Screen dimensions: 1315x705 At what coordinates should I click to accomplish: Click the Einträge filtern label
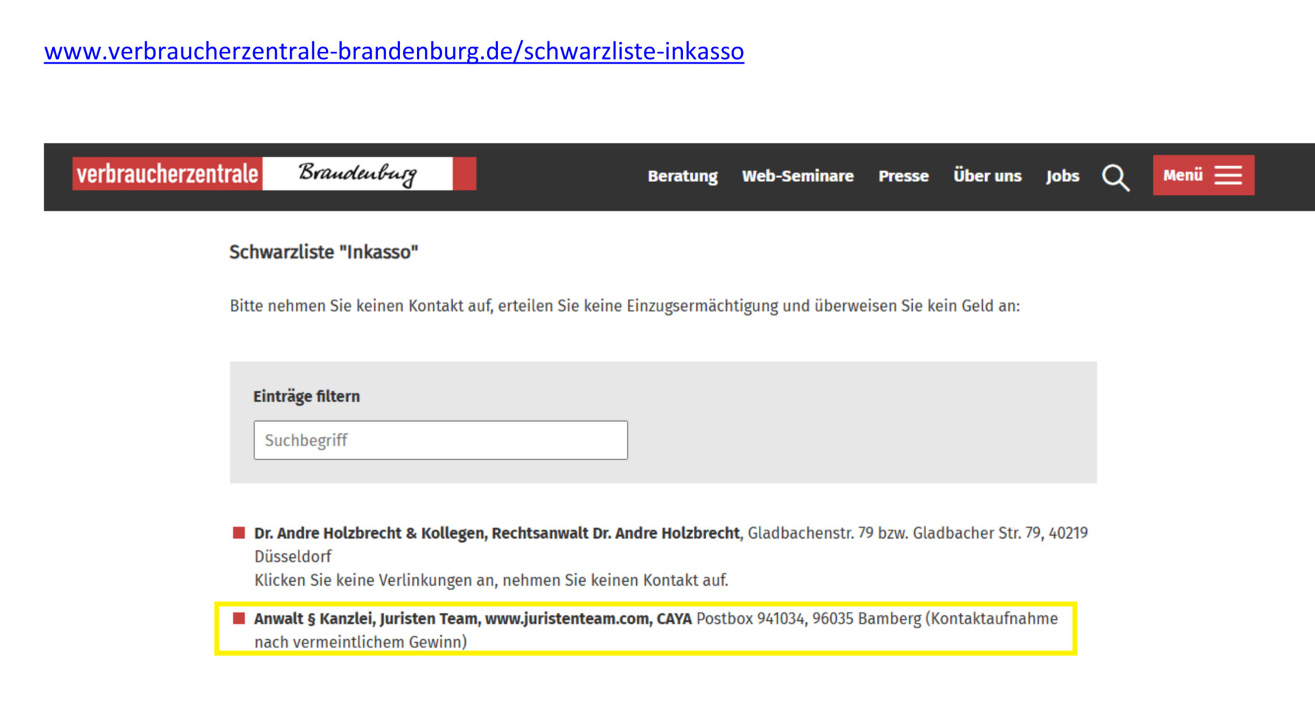click(306, 396)
